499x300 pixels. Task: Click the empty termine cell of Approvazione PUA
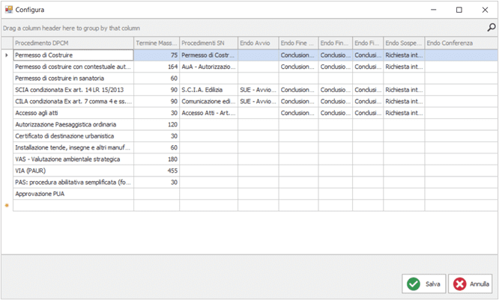coord(157,194)
